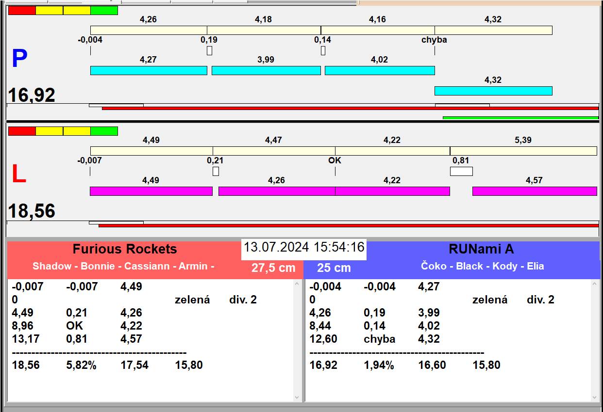Click the red start light in lane L
The width and height of the screenshot is (603, 412).
[22, 131]
